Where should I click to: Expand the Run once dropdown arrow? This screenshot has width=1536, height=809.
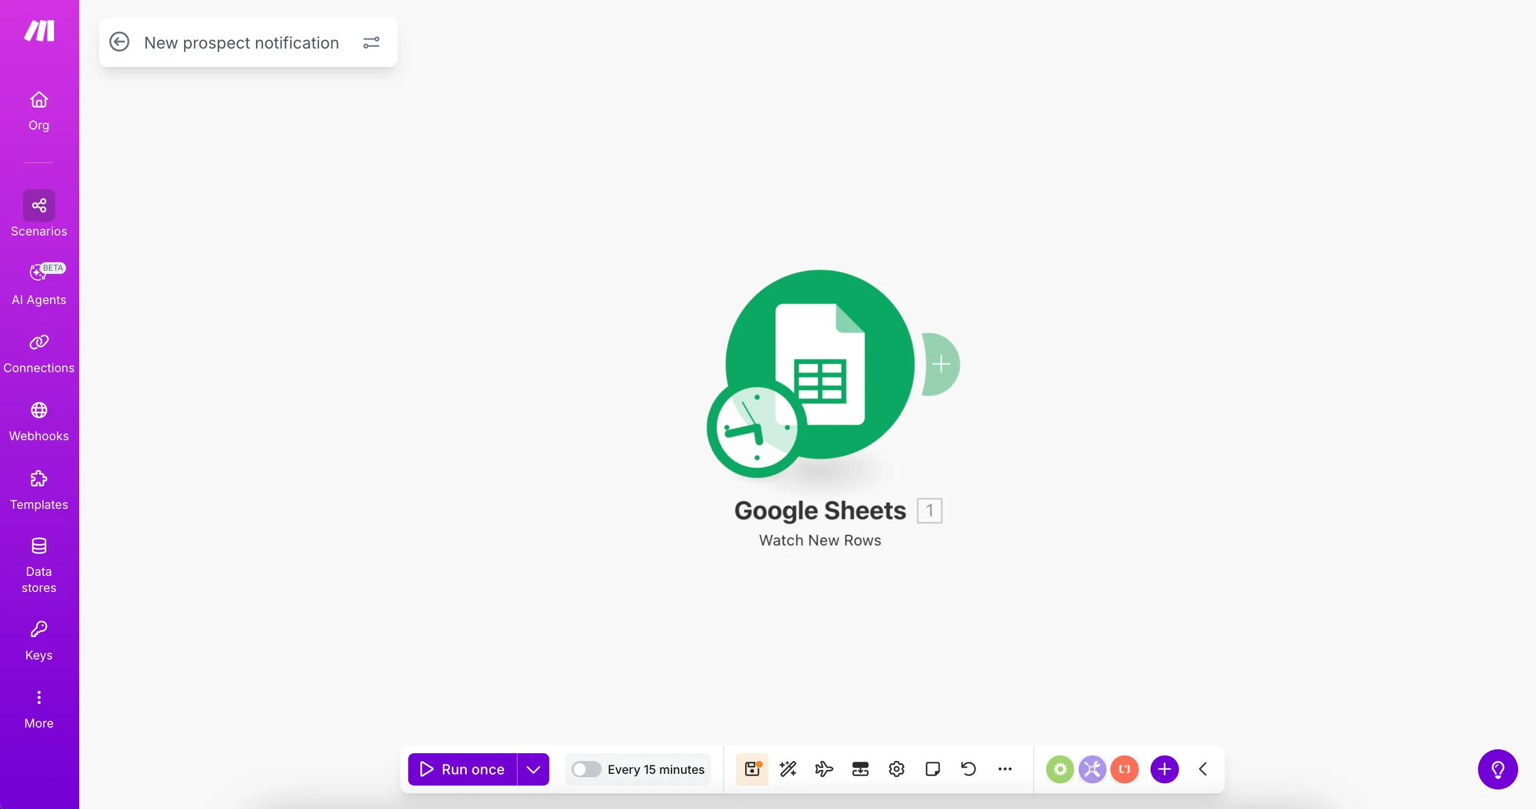[533, 769]
